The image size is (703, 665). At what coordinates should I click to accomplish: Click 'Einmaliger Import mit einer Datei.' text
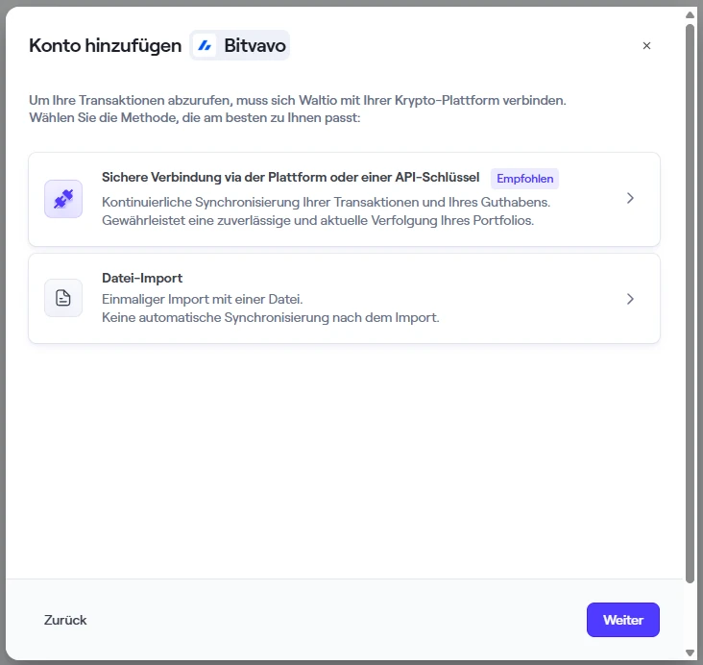[203, 299]
